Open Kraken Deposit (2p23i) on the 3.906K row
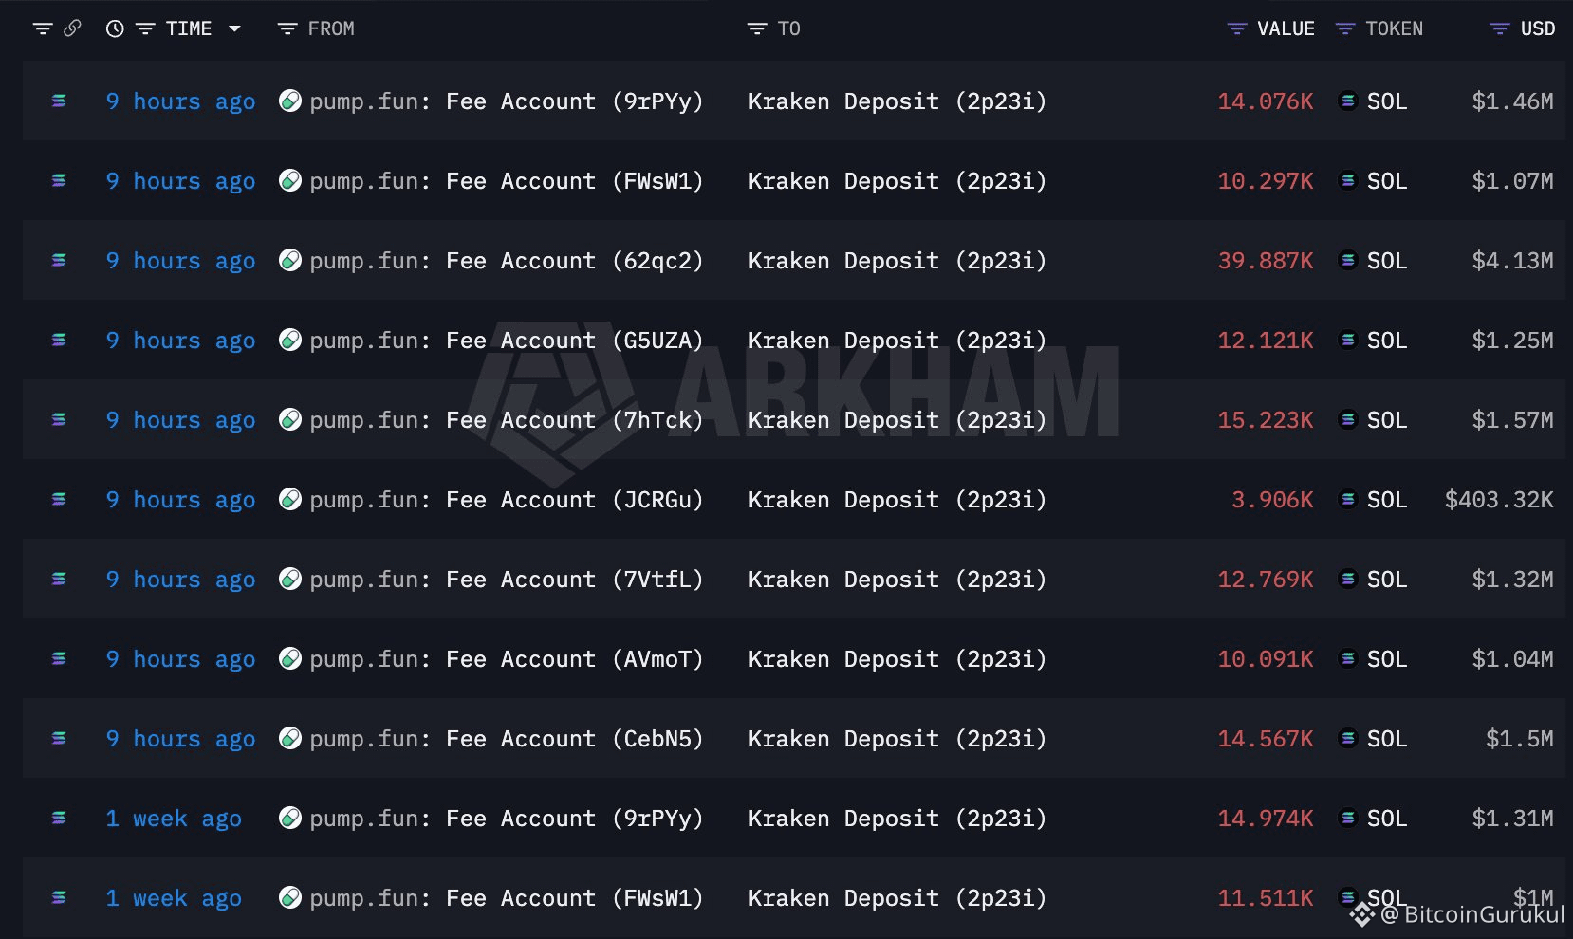This screenshot has width=1573, height=939. click(x=898, y=500)
